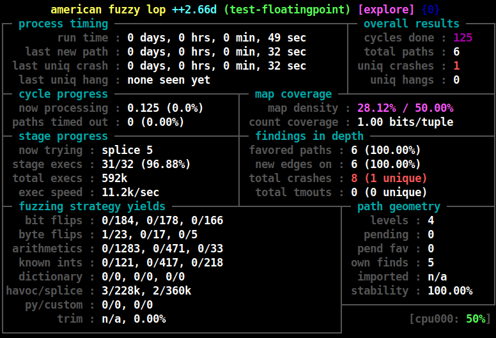The image size is (496, 338).
Task: Select dictionary values '0/0, 0/0, 0/0'
Action: point(143,277)
